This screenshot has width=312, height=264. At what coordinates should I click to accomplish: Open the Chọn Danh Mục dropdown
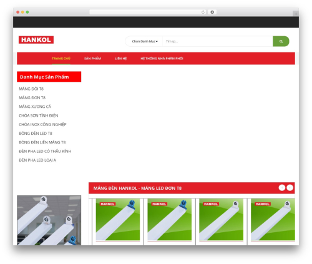click(145, 41)
